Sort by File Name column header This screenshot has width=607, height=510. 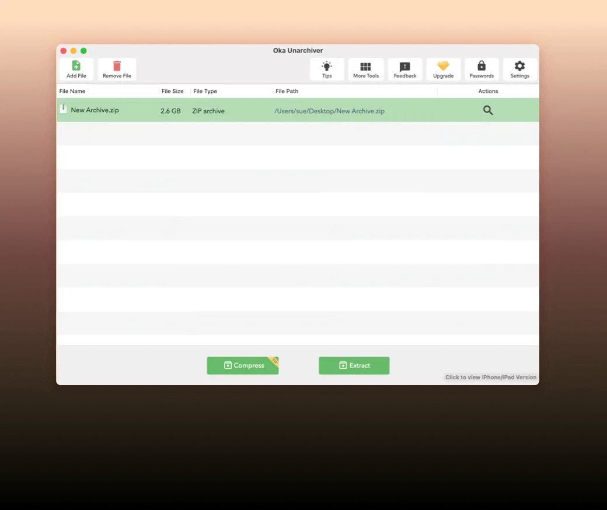tap(72, 91)
